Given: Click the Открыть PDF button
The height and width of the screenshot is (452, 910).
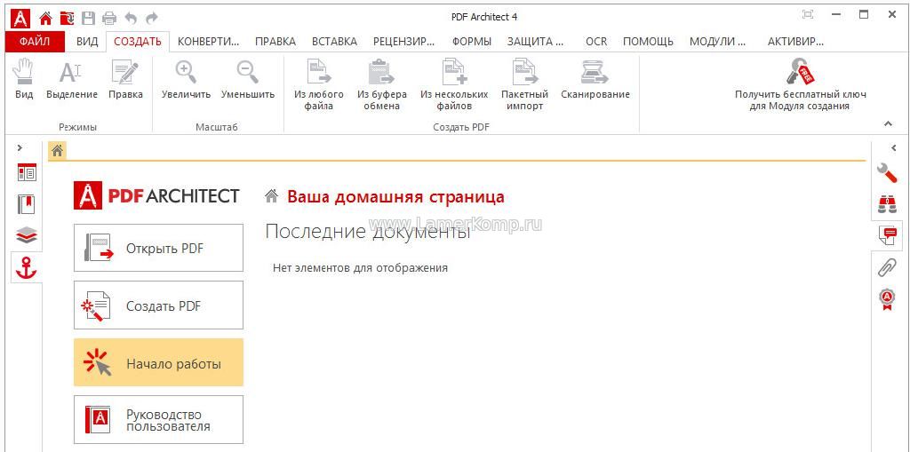Looking at the screenshot, I should coord(158,248).
